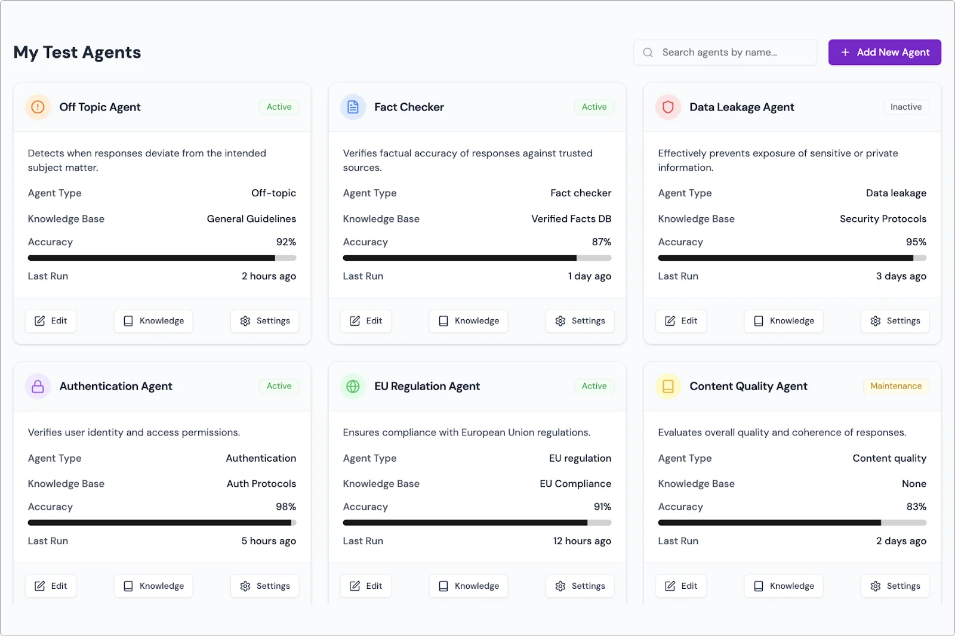Edit the Content Quality Agent
Viewport: 955px width, 636px height.
point(681,586)
